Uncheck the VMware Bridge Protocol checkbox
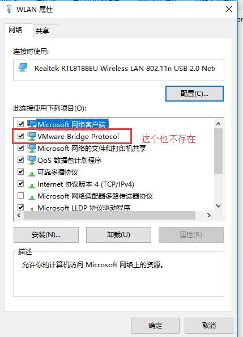The image size is (243, 337). (x=20, y=136)
